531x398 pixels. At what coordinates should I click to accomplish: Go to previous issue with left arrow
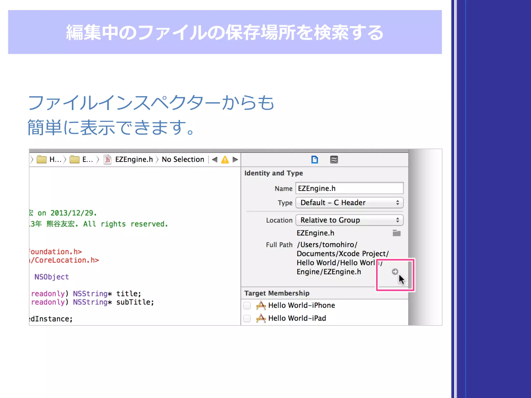(x=214, y=160)
